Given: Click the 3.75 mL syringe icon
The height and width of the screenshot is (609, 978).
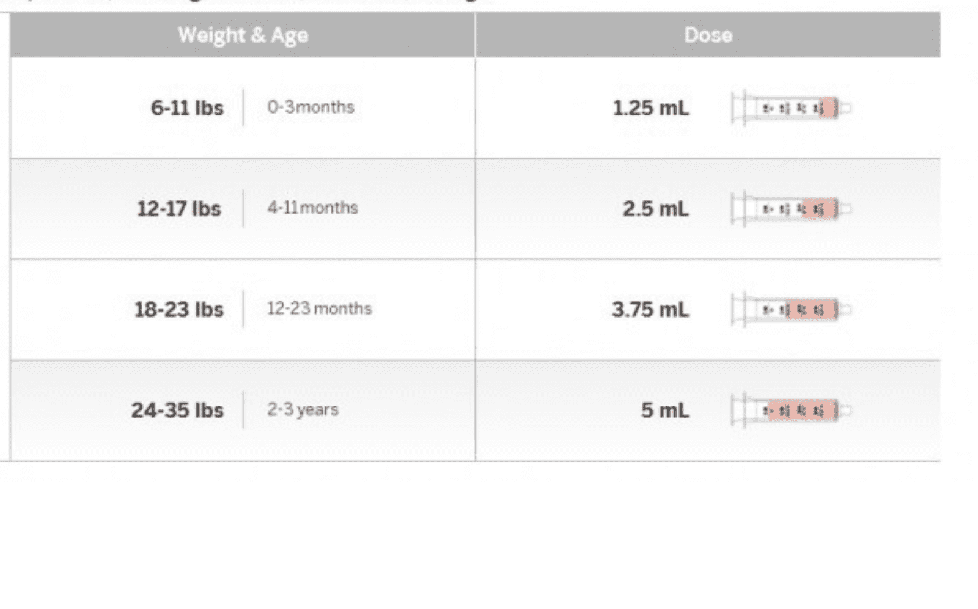Looking at the screenshot, I should pyautogui.click(x=791, y=310).
